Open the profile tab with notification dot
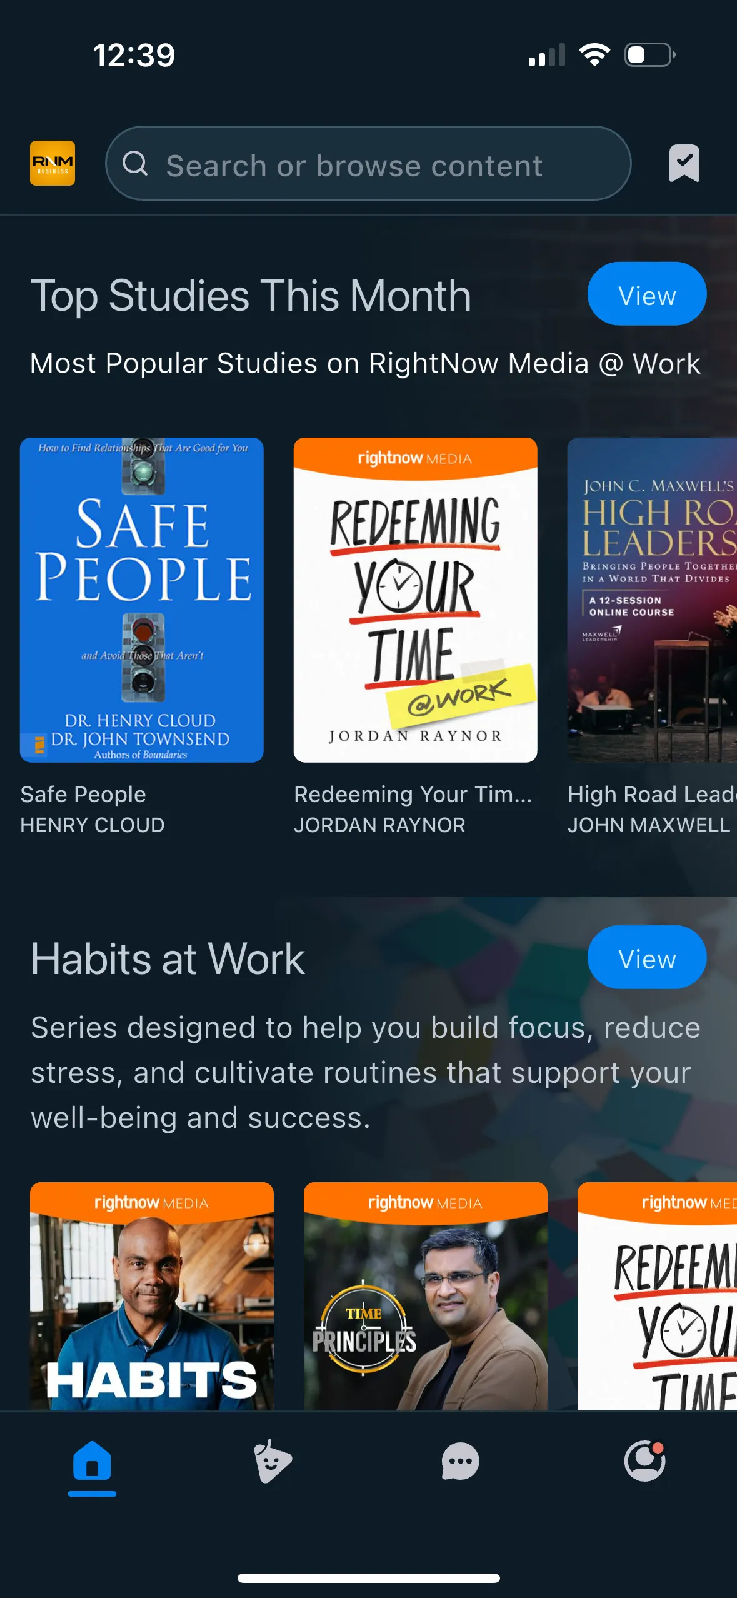The width and height of the screenshot is (737, 1598). pyautogui.click(x=645, y=1461)
